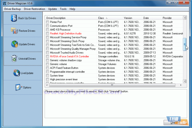This screenshot has width=192, height=128.
Task: Tick the AMD K8 Processor checkbox
Action: point(47,30)
